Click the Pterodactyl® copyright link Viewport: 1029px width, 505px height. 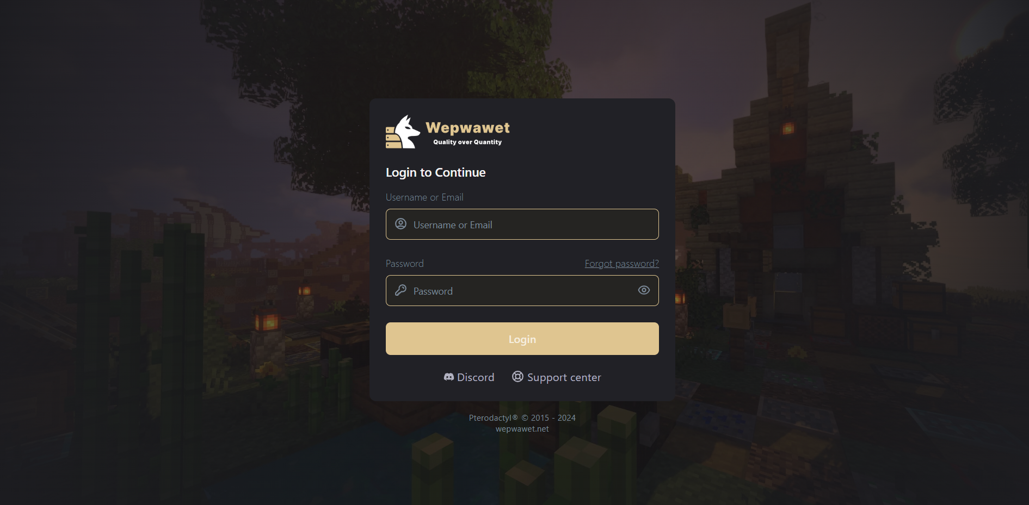(x=522, y=417)
